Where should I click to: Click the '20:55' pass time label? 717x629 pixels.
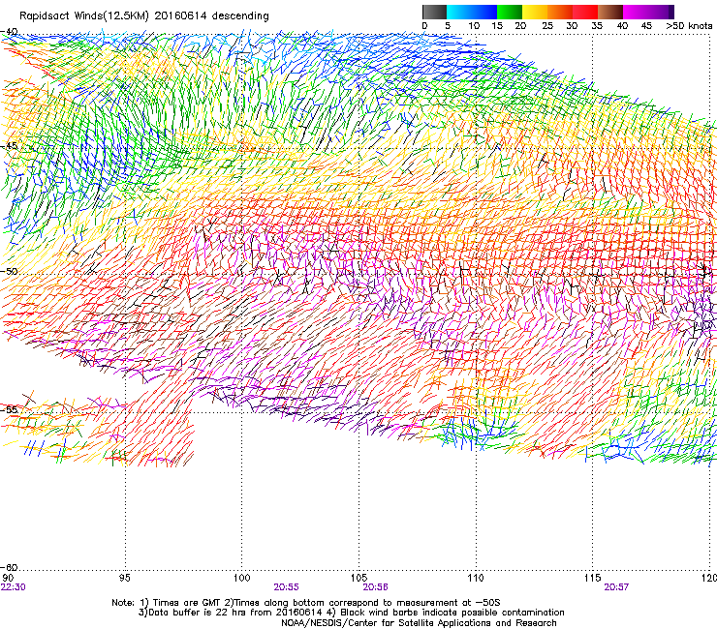[286, 587]
